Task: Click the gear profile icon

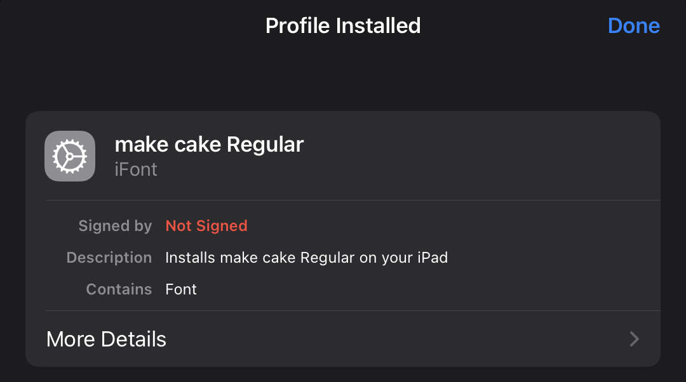Action: (70, 156)
